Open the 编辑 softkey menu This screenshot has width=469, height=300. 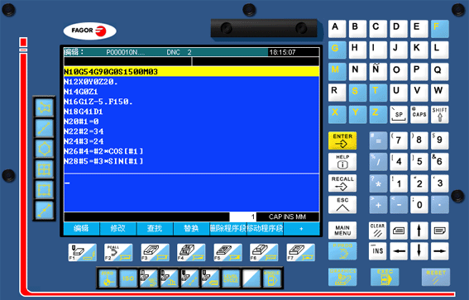81,229
